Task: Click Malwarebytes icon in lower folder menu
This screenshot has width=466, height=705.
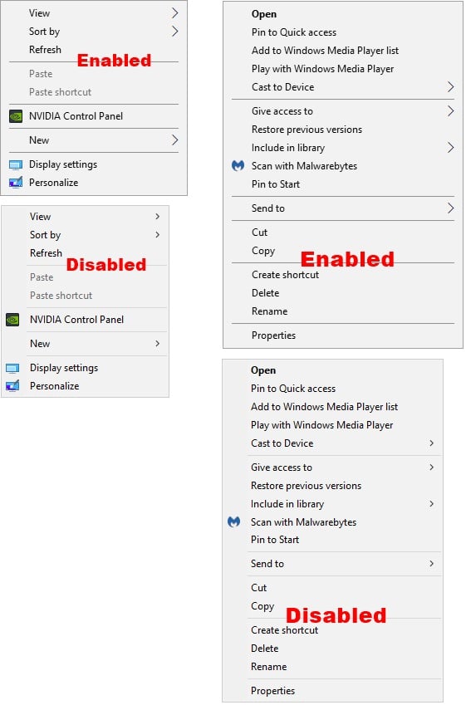Action: (234, 522)
